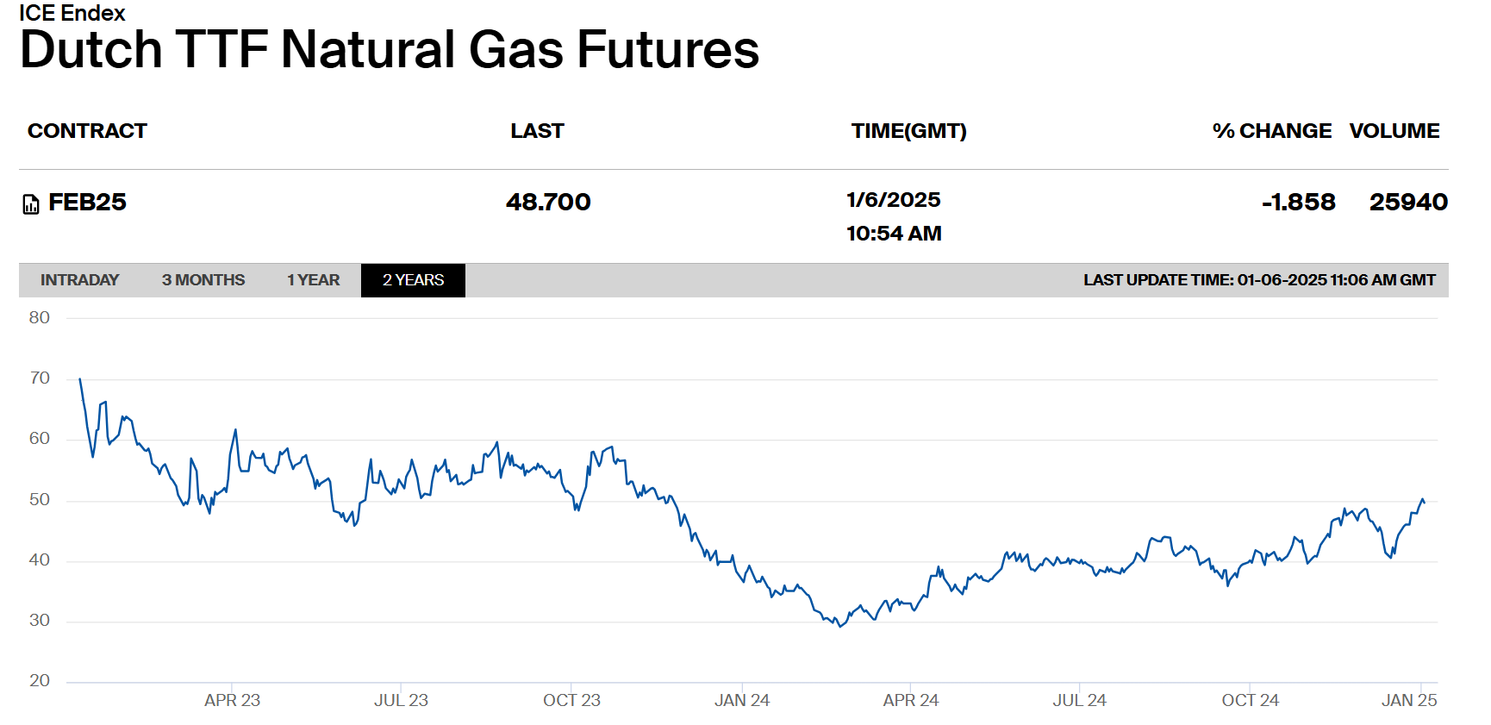Click the OCT 24 axis label
Screen dimensions: 1491x725
pos(1250,700)
